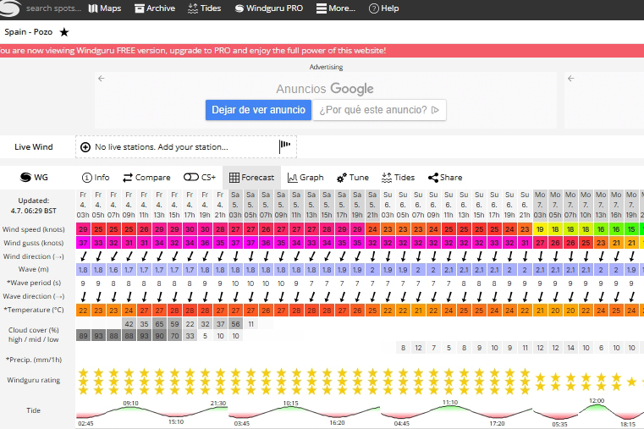Click the Windguru logo in top bar
Image resolution: width=644 pixels, height=429 pixels.
click(8, 8)
